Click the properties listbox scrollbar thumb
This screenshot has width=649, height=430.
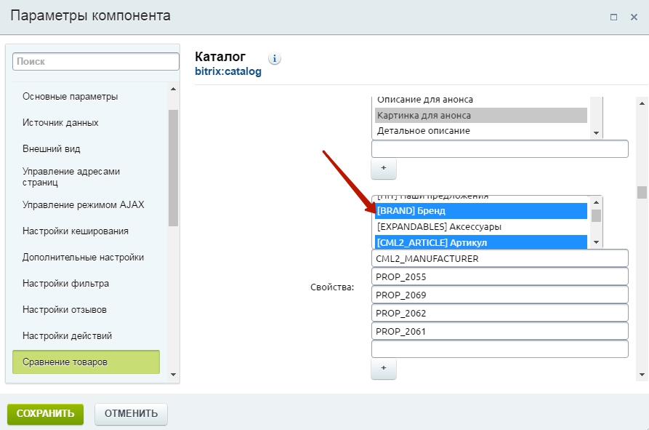tap(596, 216)
